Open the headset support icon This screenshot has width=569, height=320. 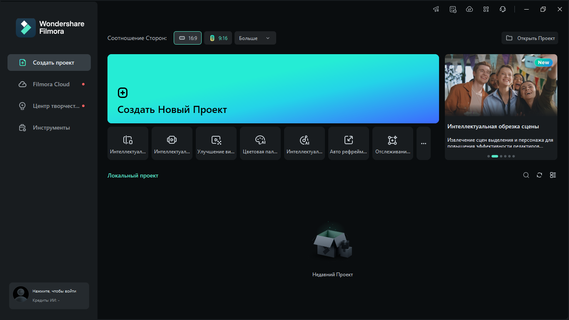503,9
